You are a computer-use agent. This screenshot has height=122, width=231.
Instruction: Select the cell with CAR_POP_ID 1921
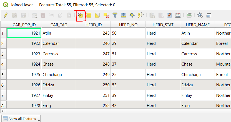click(x=24, y=33)
